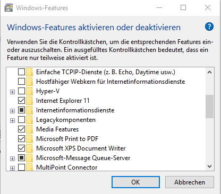Expand the Hyper-V tree node

pyautogui.click(x=12, y=92)
